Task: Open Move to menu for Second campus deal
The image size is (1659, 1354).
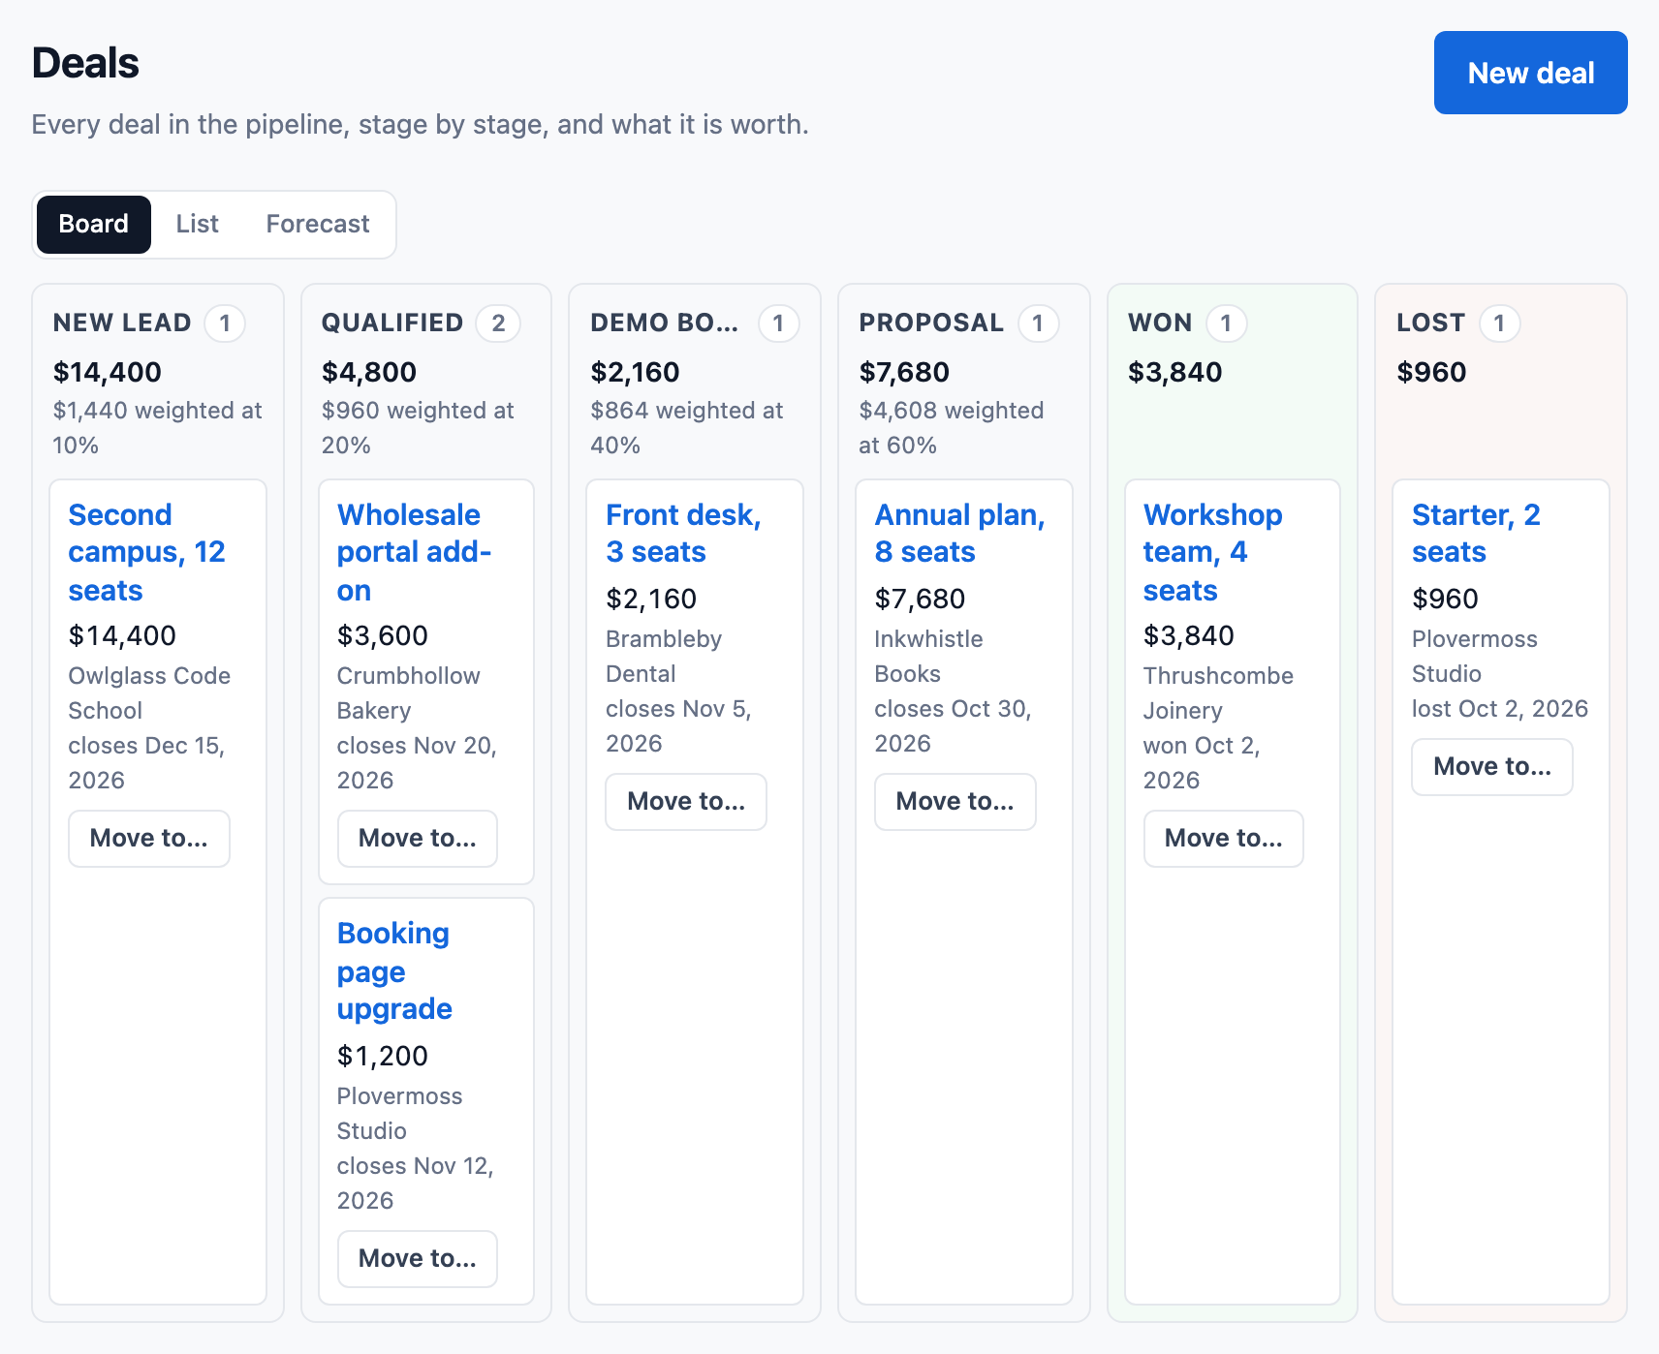Action: click(149, 839)
